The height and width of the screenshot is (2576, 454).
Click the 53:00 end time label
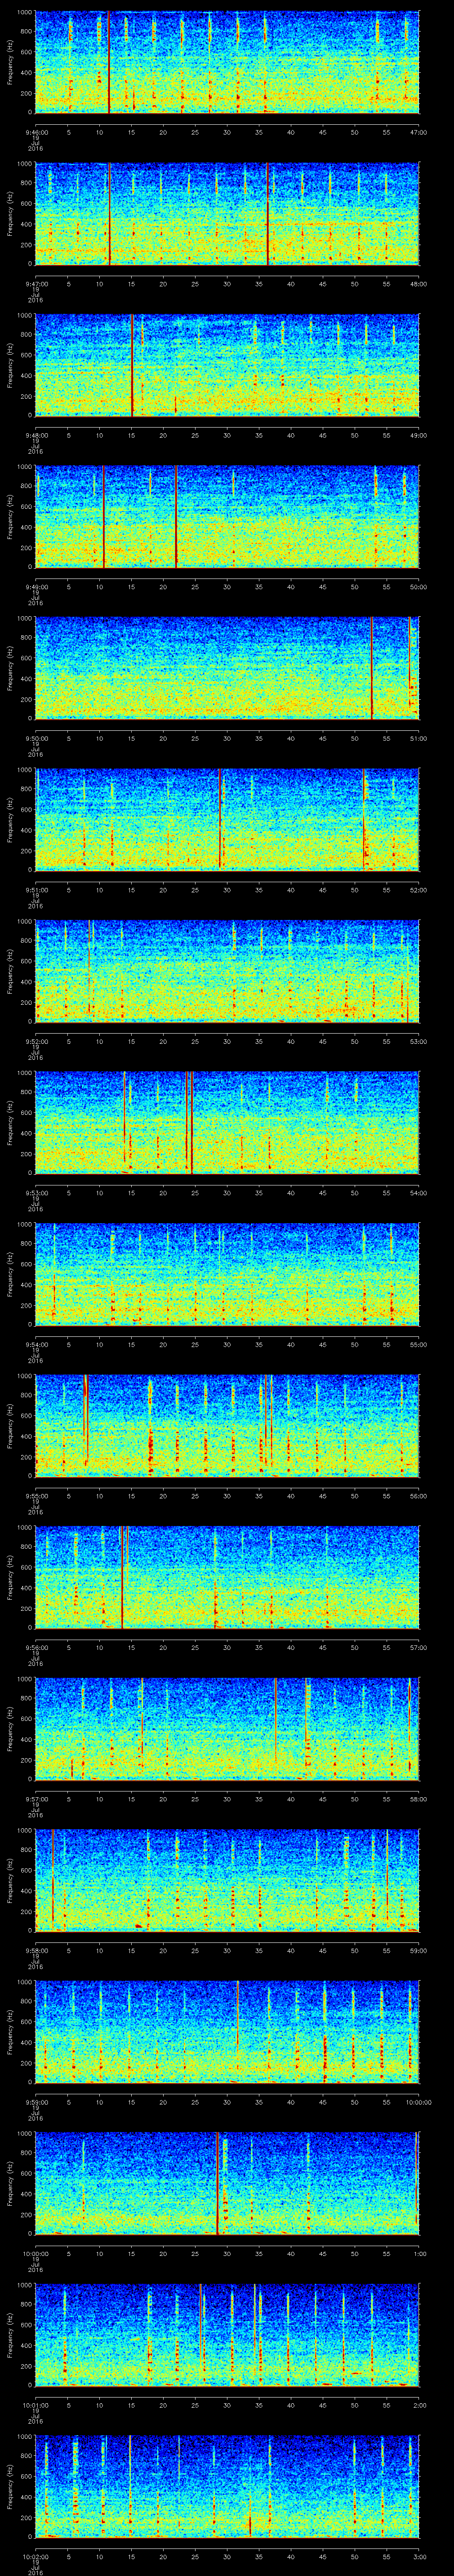point(418,1041)
